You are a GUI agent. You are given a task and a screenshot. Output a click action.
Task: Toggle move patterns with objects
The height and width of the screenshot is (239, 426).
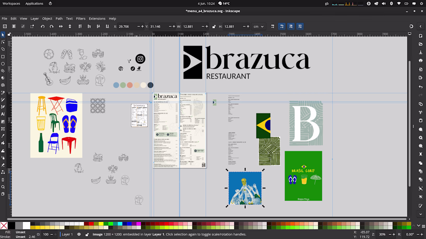pyautogui.click(x=300, y=26)
